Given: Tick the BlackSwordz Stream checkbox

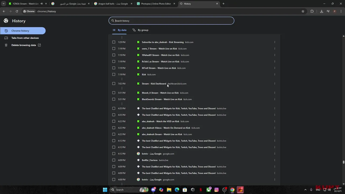Looking at the screenshot, I should point(114,99).
